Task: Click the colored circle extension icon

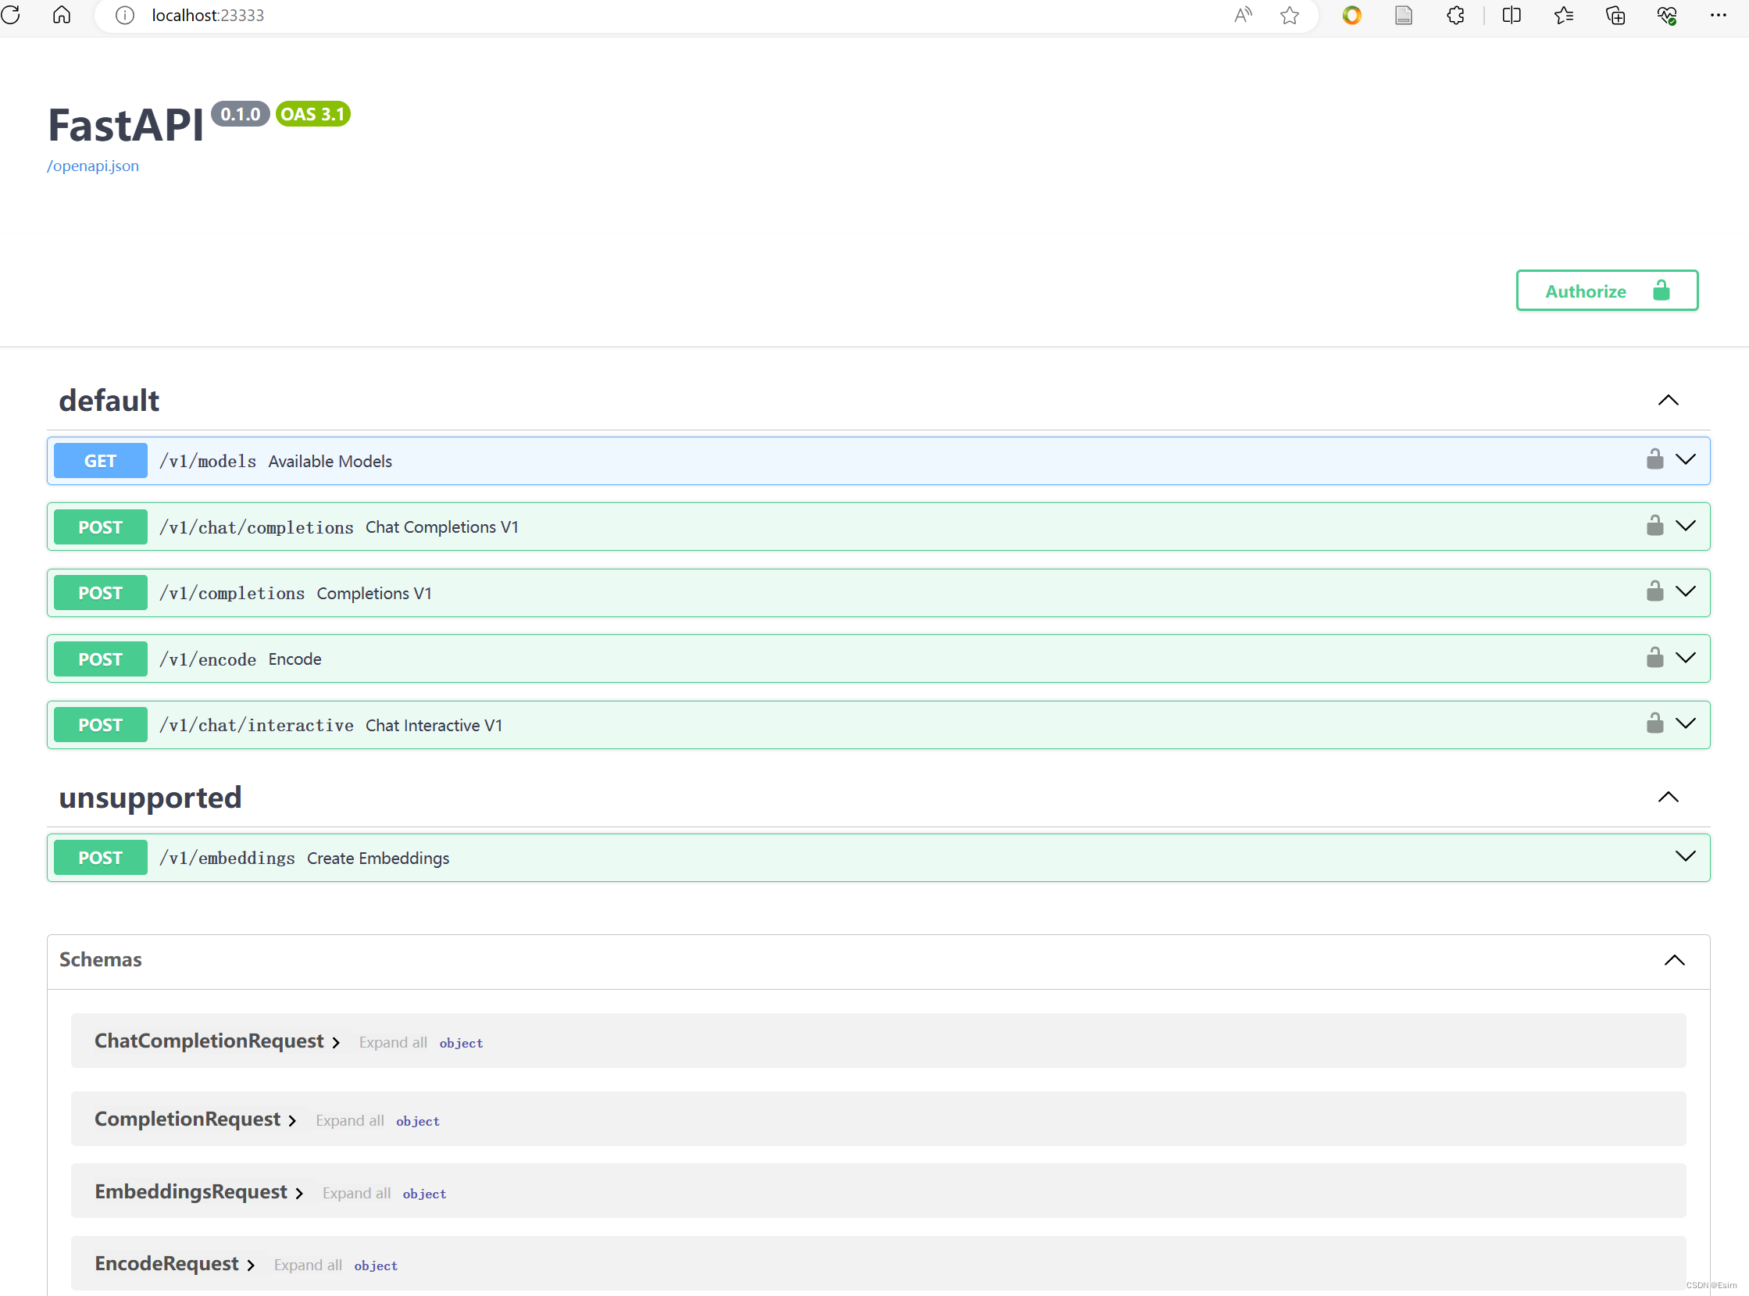Action: pyautogui.click(x=1351, y=15)
